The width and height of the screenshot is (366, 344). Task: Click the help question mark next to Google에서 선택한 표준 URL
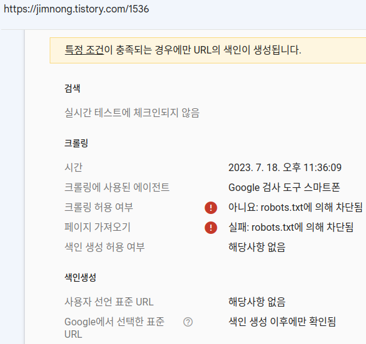188,322
